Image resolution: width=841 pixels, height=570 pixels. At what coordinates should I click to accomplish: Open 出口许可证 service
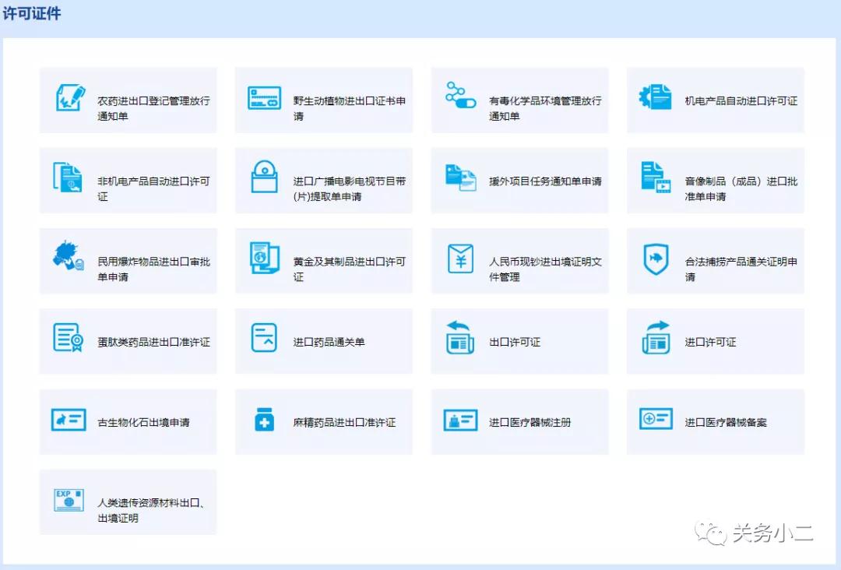[519, 341]
